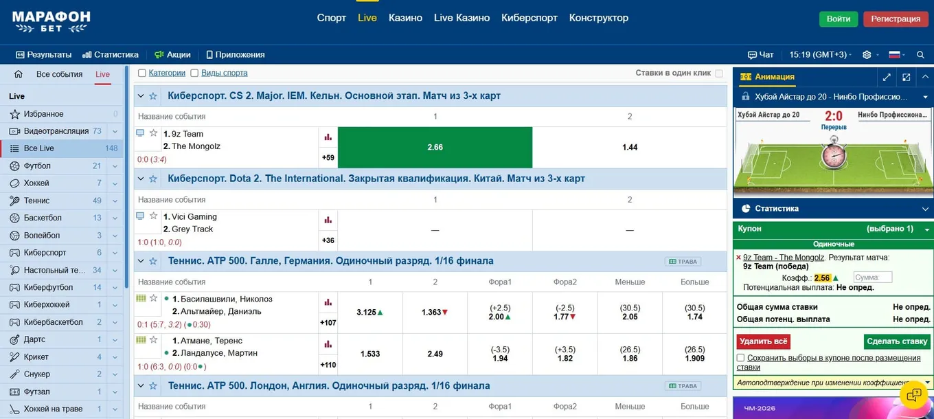This screenshot has height=419, width=934.
Task: Star the Vici Gaming vs Grey Track event
Action: (154, 216)
